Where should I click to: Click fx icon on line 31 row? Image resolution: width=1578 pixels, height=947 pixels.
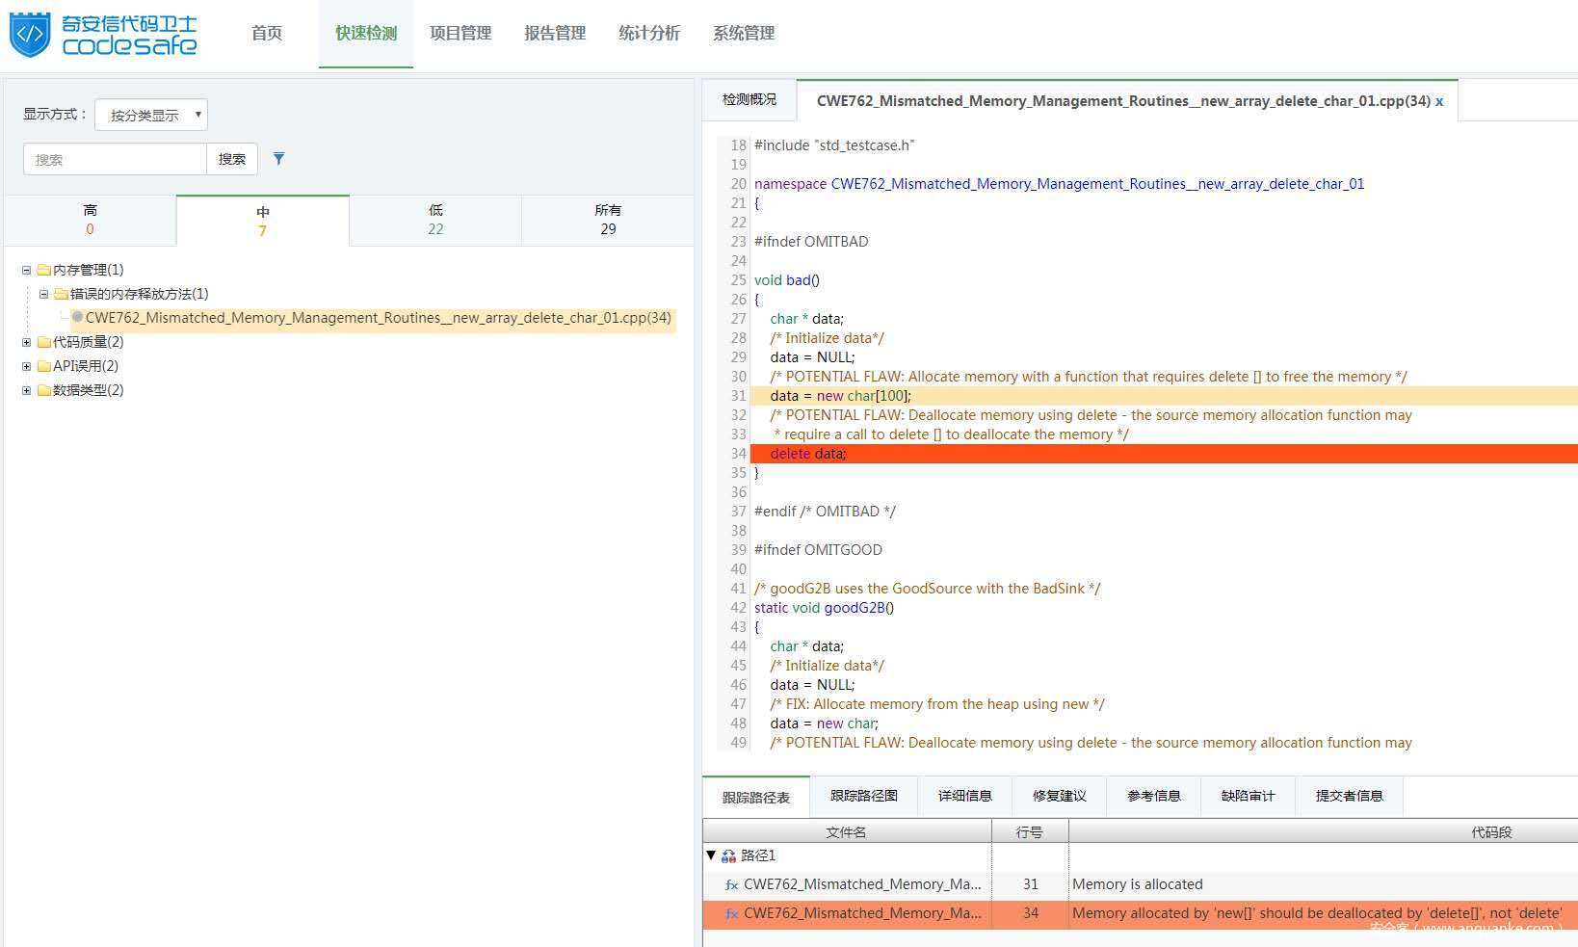pyautogui.click(x=731, y=884)
